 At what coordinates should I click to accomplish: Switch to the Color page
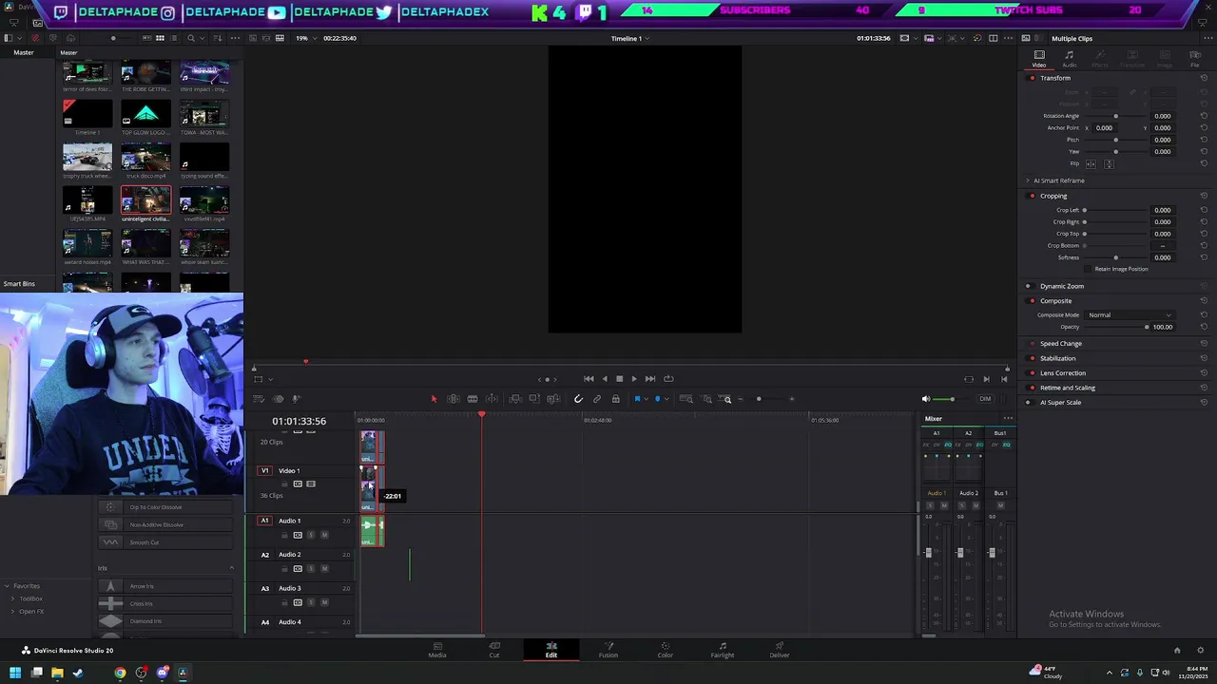[666, 650]
